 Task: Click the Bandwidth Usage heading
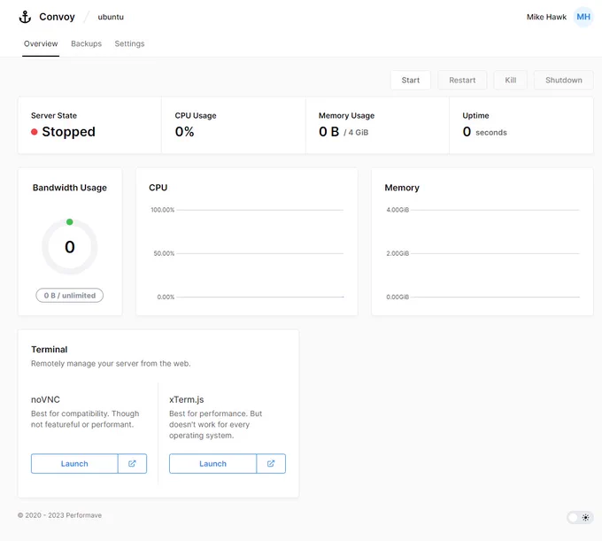69,188
